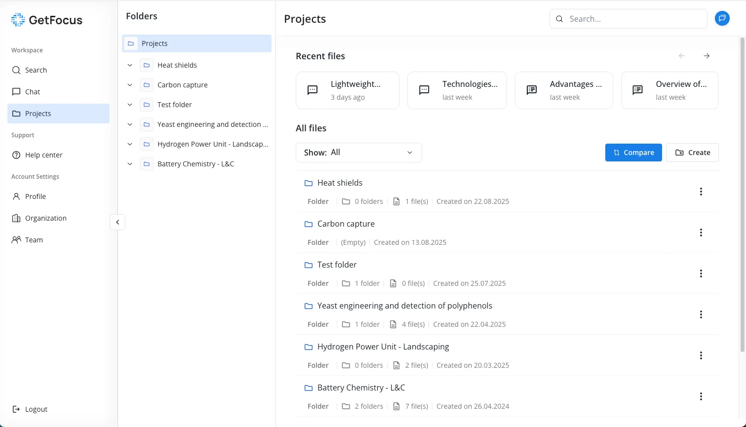Open the Yeast engineering and detection of polyphenols folder

[507, 314]
